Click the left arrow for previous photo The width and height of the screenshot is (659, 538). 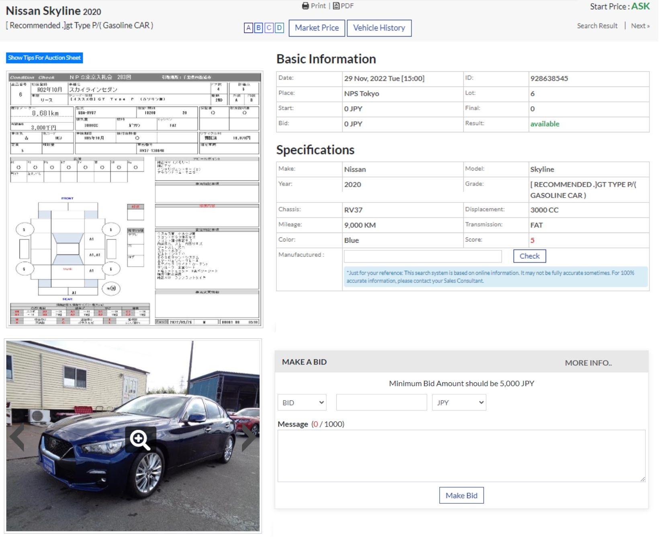[18, 439]
